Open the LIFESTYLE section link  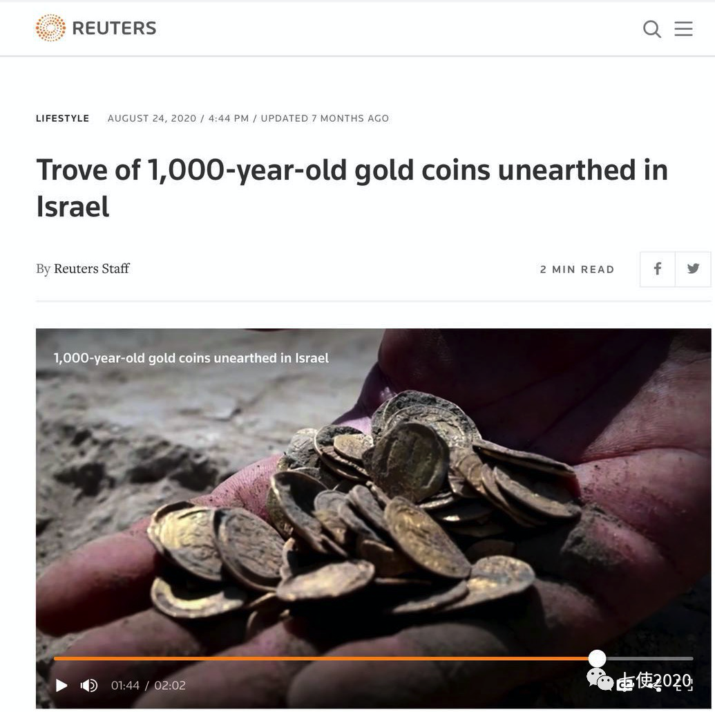(62, 118)
